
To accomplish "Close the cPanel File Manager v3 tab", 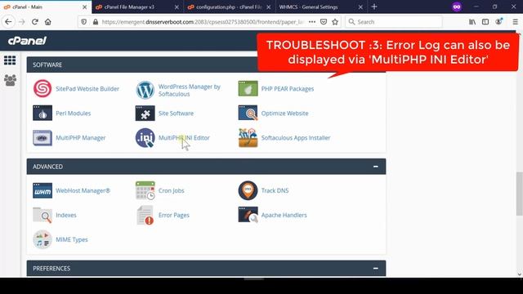I will click(177, 7).
